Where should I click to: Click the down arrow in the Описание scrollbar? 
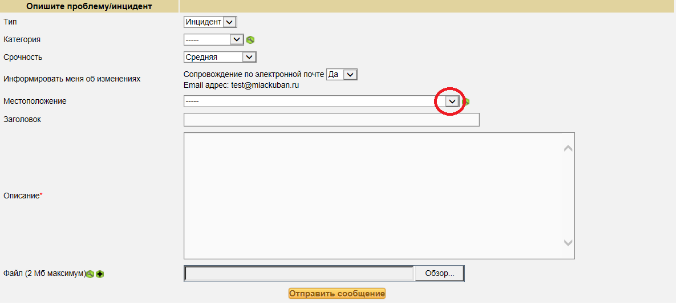point(567,243)
